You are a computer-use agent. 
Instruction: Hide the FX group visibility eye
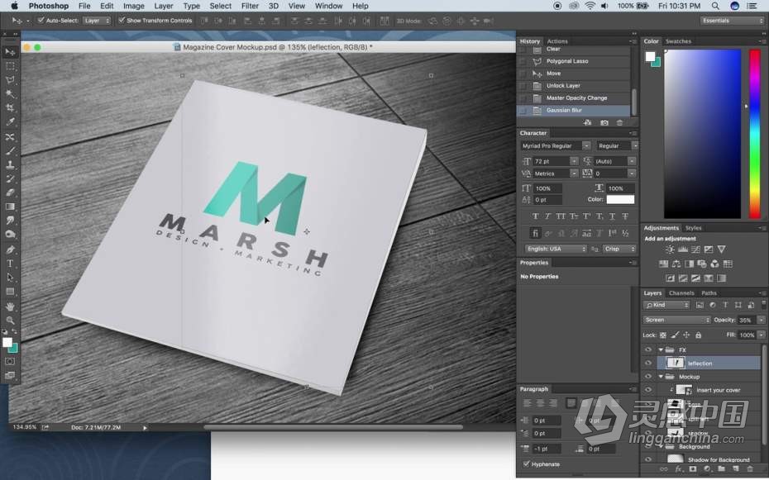648,349
